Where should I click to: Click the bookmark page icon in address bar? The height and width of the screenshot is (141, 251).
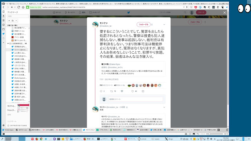point(187,7)
